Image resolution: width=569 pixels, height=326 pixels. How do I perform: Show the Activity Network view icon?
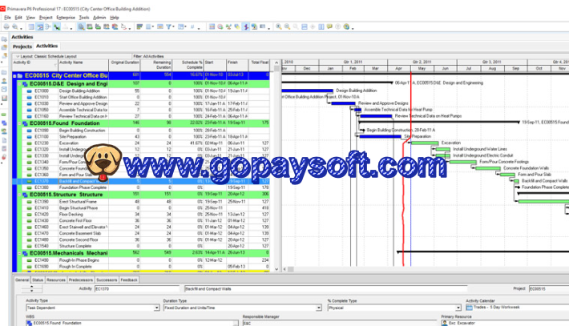pyautogui.click(x=48, y=27)
